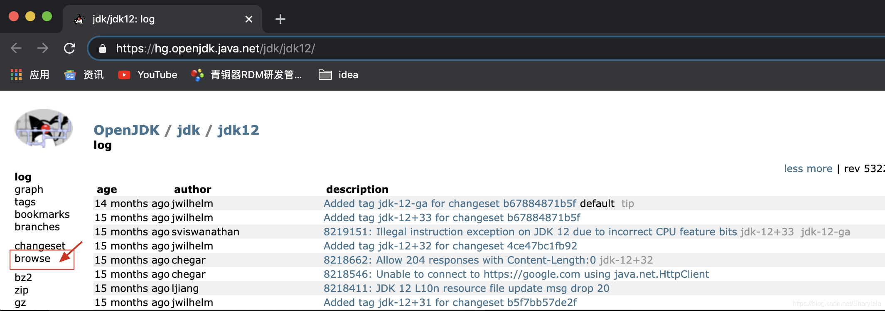Screen dimensions: 885x311
Task: Open browse in the sidebar
Action: coord(32,259)
